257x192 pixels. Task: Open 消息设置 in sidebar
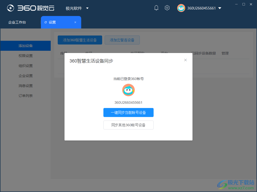26,86
